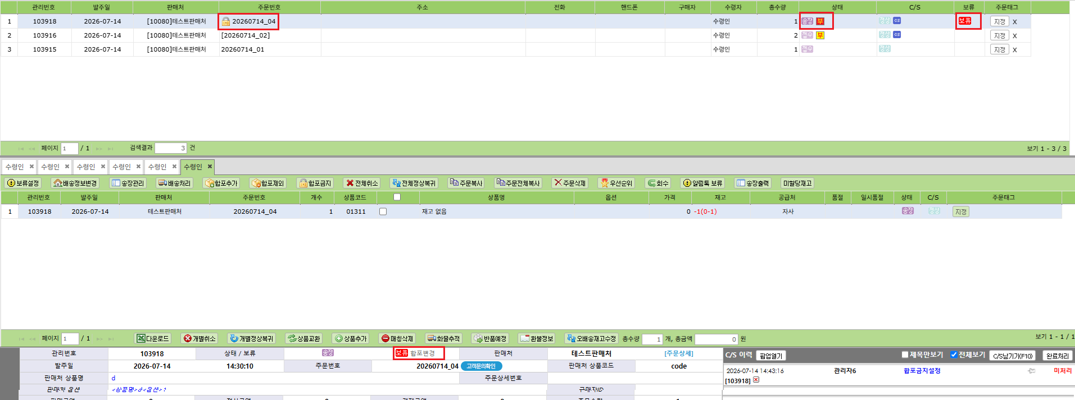The width and height of the screenshot is (1075, 400).
Task: Click the 다운로드 Excel download button
Action: click(x=153, y=338)
